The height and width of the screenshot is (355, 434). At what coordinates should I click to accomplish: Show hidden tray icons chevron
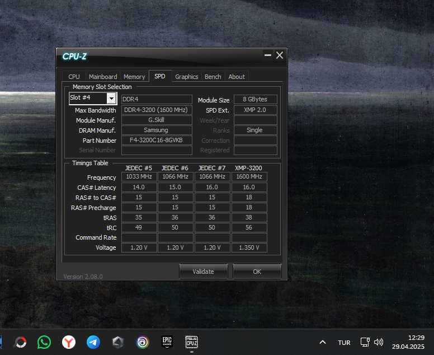(x=323, y=342)
